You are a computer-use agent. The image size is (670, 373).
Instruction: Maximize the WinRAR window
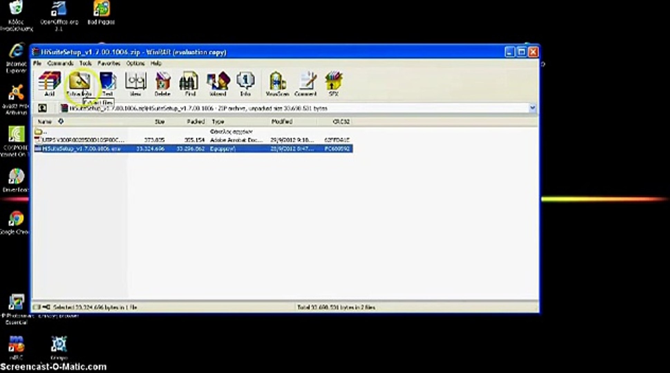point(521,52)
